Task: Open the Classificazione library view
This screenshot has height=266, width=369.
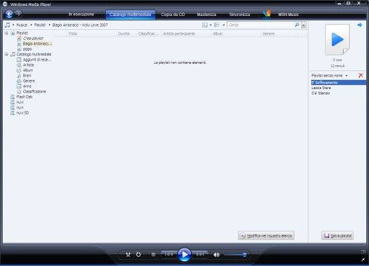Action: tap(35, 91)
